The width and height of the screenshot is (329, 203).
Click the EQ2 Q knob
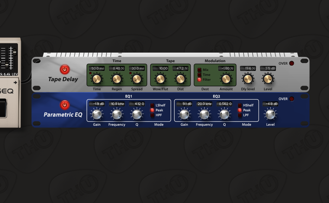pos(224,114)
